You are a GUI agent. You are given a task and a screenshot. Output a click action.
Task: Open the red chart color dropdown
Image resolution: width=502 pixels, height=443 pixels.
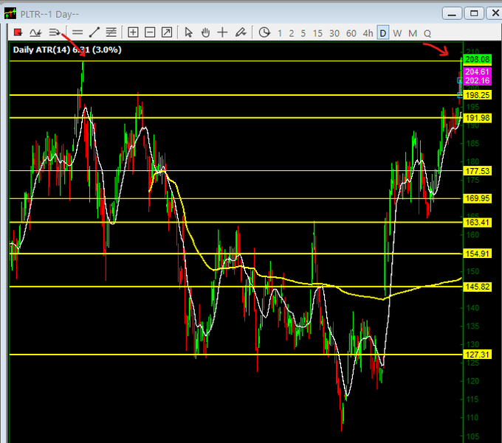click(x=18, y=32)
